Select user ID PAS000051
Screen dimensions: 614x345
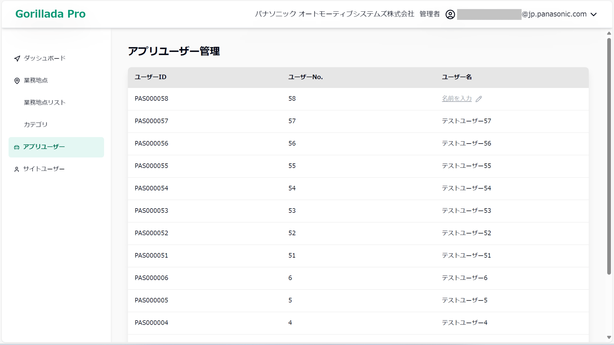tap(151, 255)
